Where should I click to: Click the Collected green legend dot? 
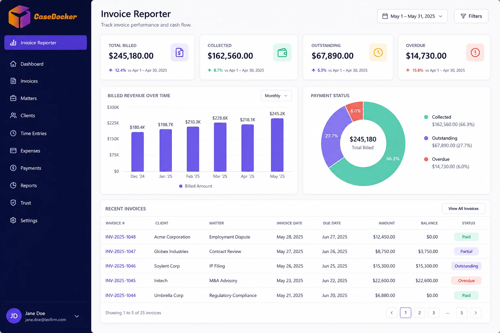click(x=426, y=117)
